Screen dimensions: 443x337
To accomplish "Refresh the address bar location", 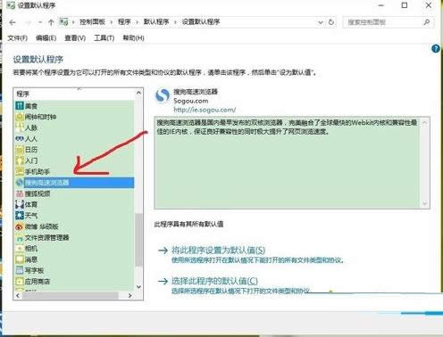I will pyautogui.click(x=331, y=22).
